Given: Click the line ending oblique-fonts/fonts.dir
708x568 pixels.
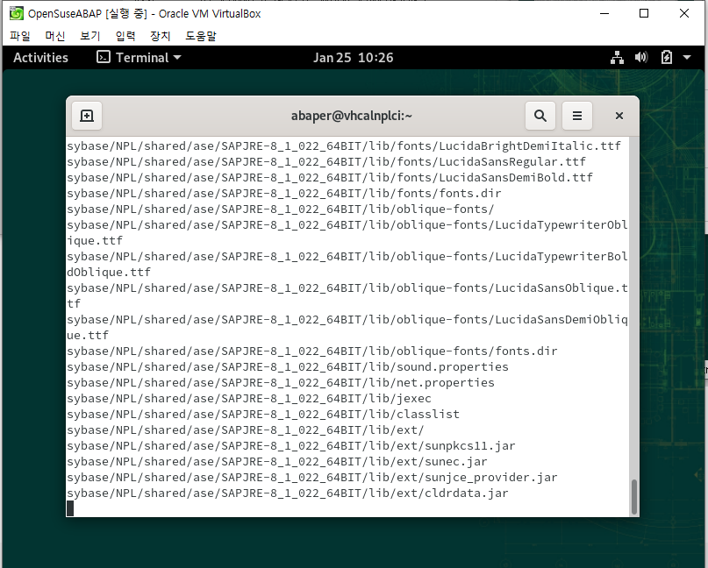Looking at the screenshot, I should click(x=312, y=351).
